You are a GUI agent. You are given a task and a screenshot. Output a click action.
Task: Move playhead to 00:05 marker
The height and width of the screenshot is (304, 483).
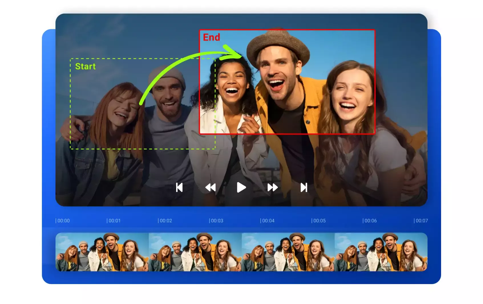pyautogui.click(x=318, y=221)
